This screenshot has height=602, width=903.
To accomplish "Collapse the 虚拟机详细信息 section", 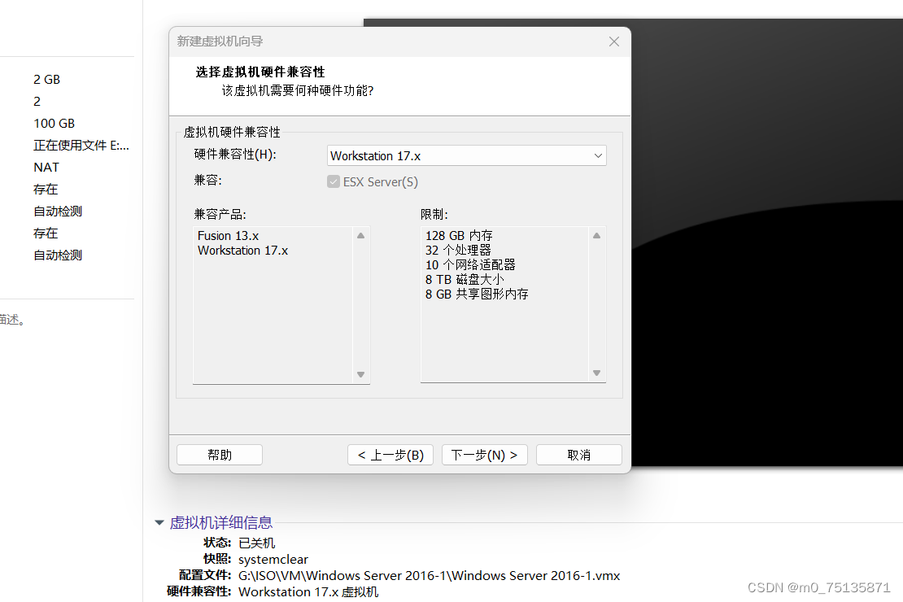I will (x=159, y=522).
